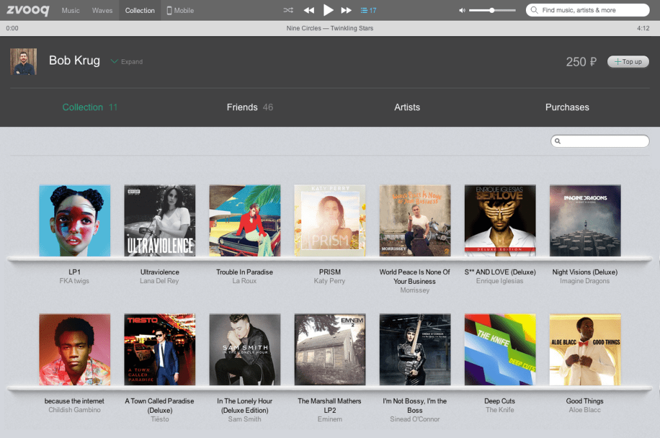660x438 pixels.
Task: Click the Sinead O'Connor artist name
Action: (415, 419)
